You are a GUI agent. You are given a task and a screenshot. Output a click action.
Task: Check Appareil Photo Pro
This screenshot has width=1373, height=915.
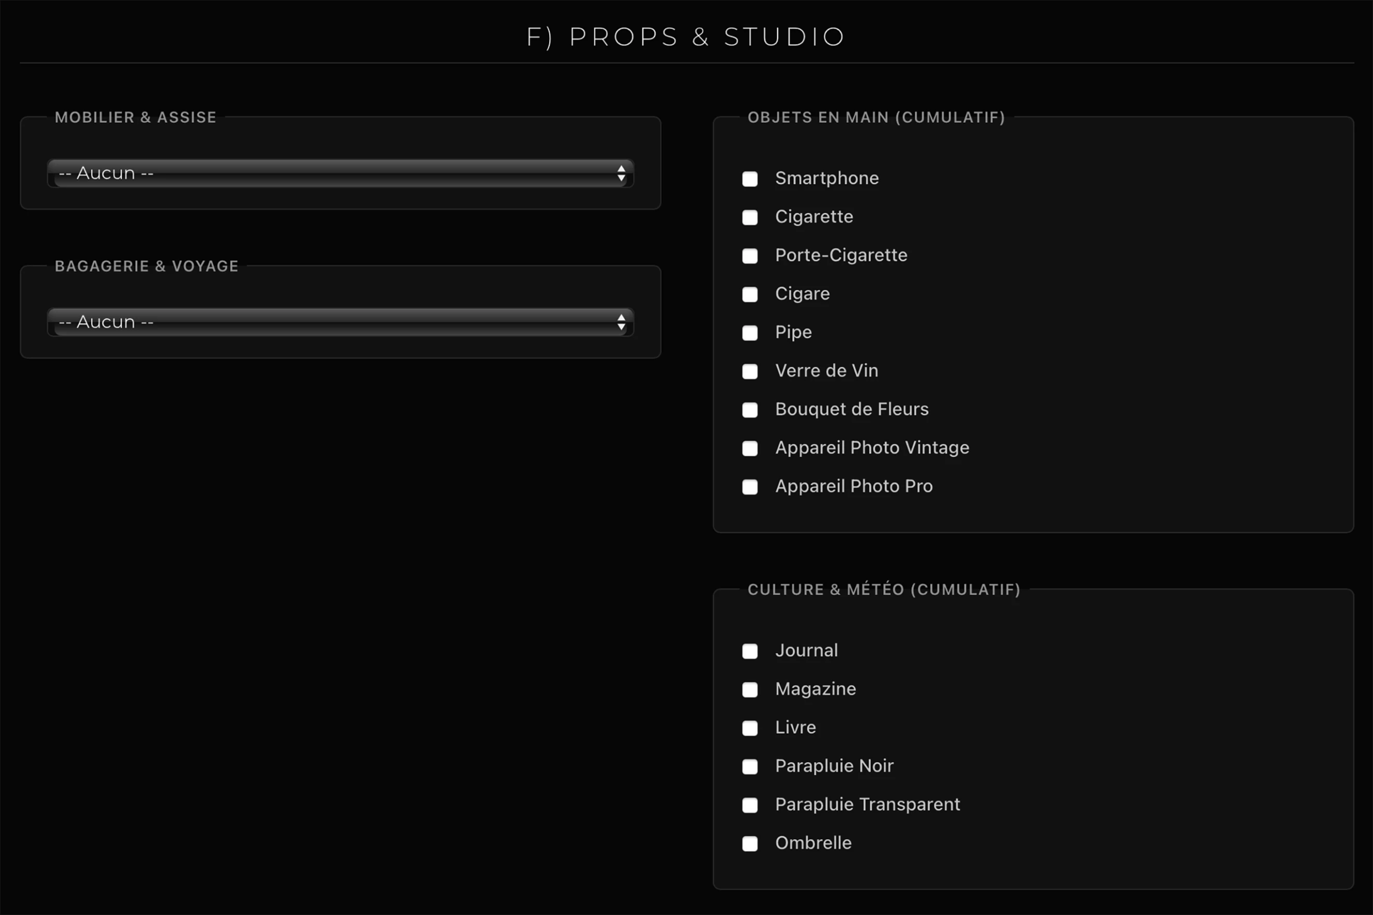tap(749, 487)
